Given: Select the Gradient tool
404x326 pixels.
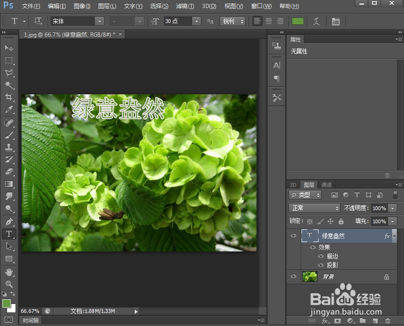Looking at the screenshot, I should pos(9,184).
